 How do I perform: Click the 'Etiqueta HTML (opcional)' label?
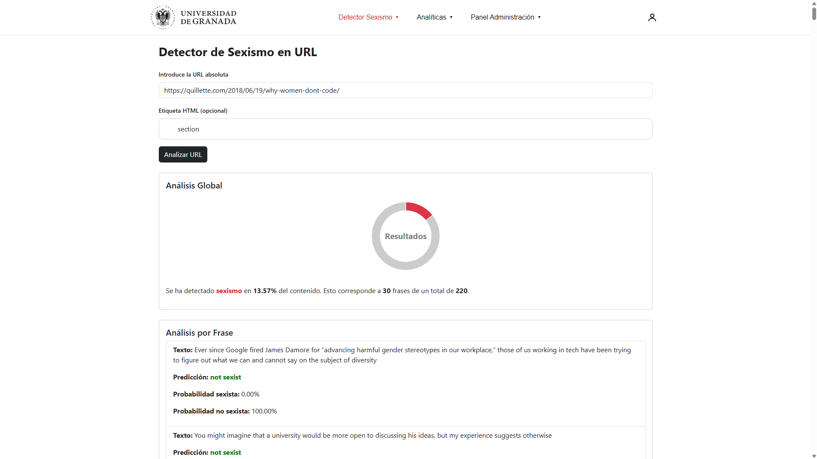pos(193,111)
